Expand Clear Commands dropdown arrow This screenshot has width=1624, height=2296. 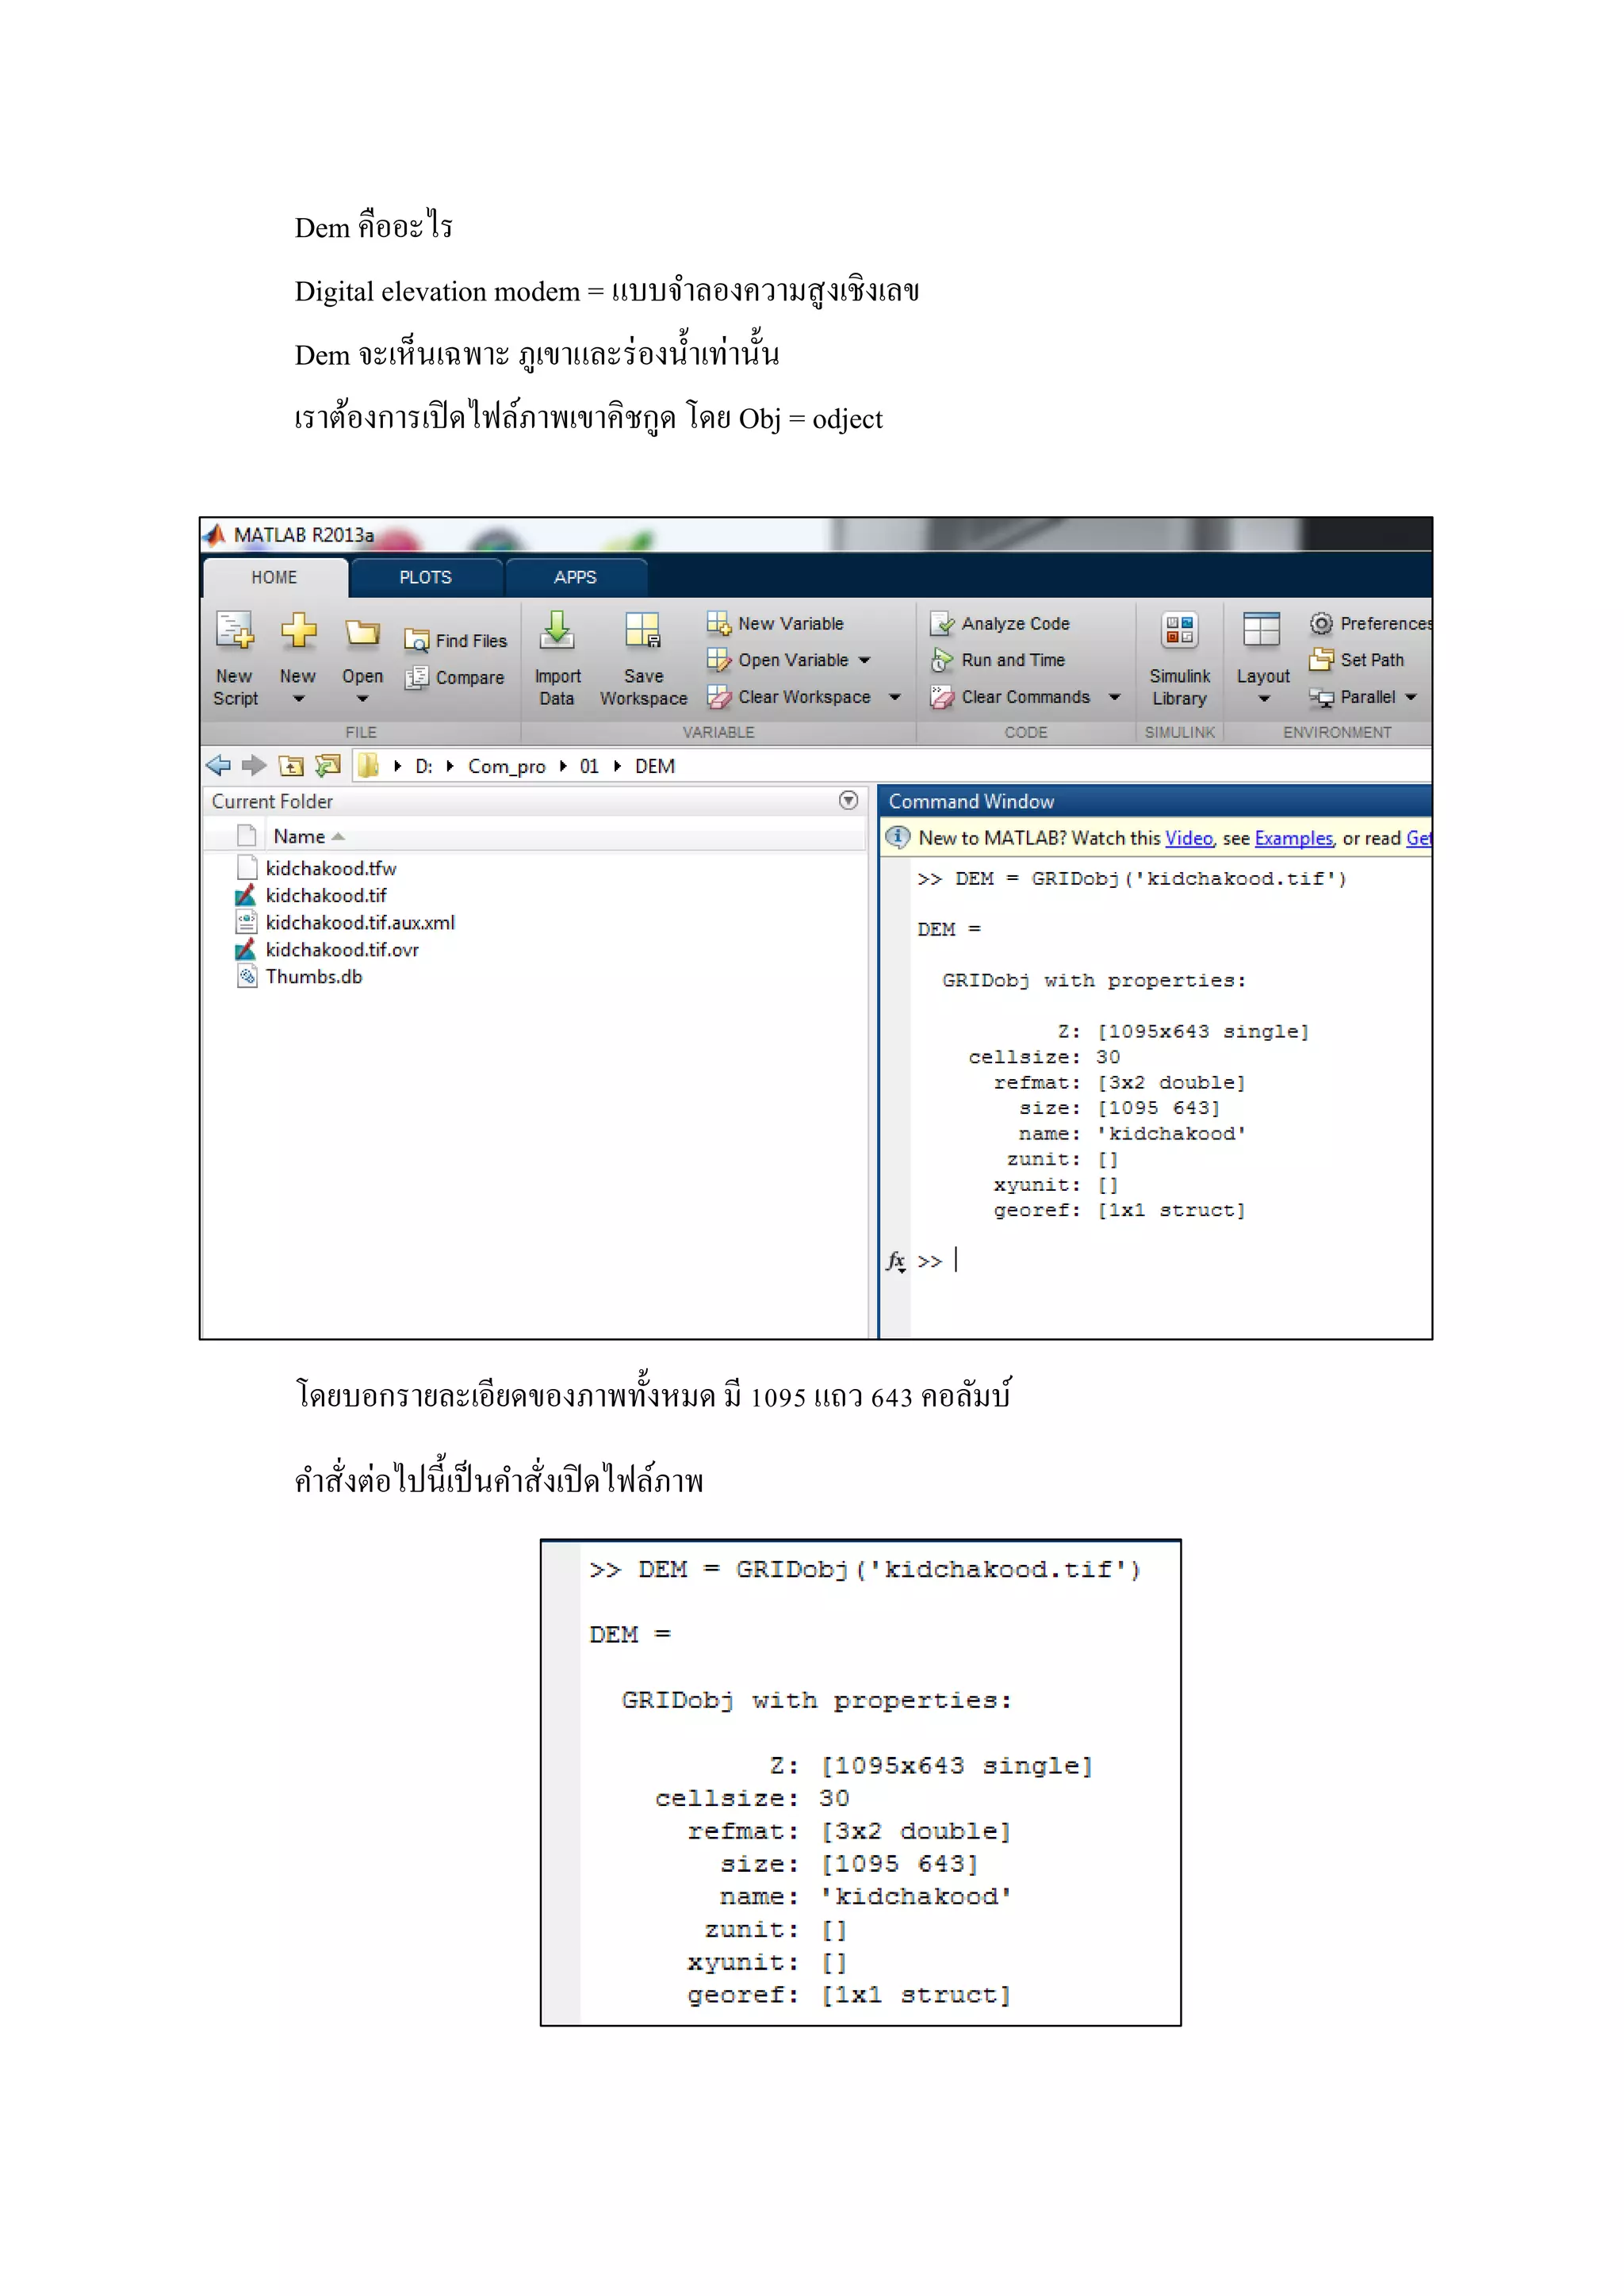pos(1115,697)
